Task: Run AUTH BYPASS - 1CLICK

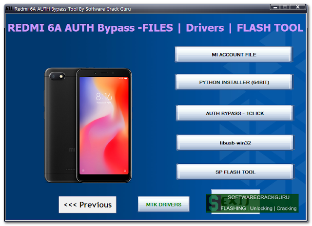Action: (x=234, y=113)
